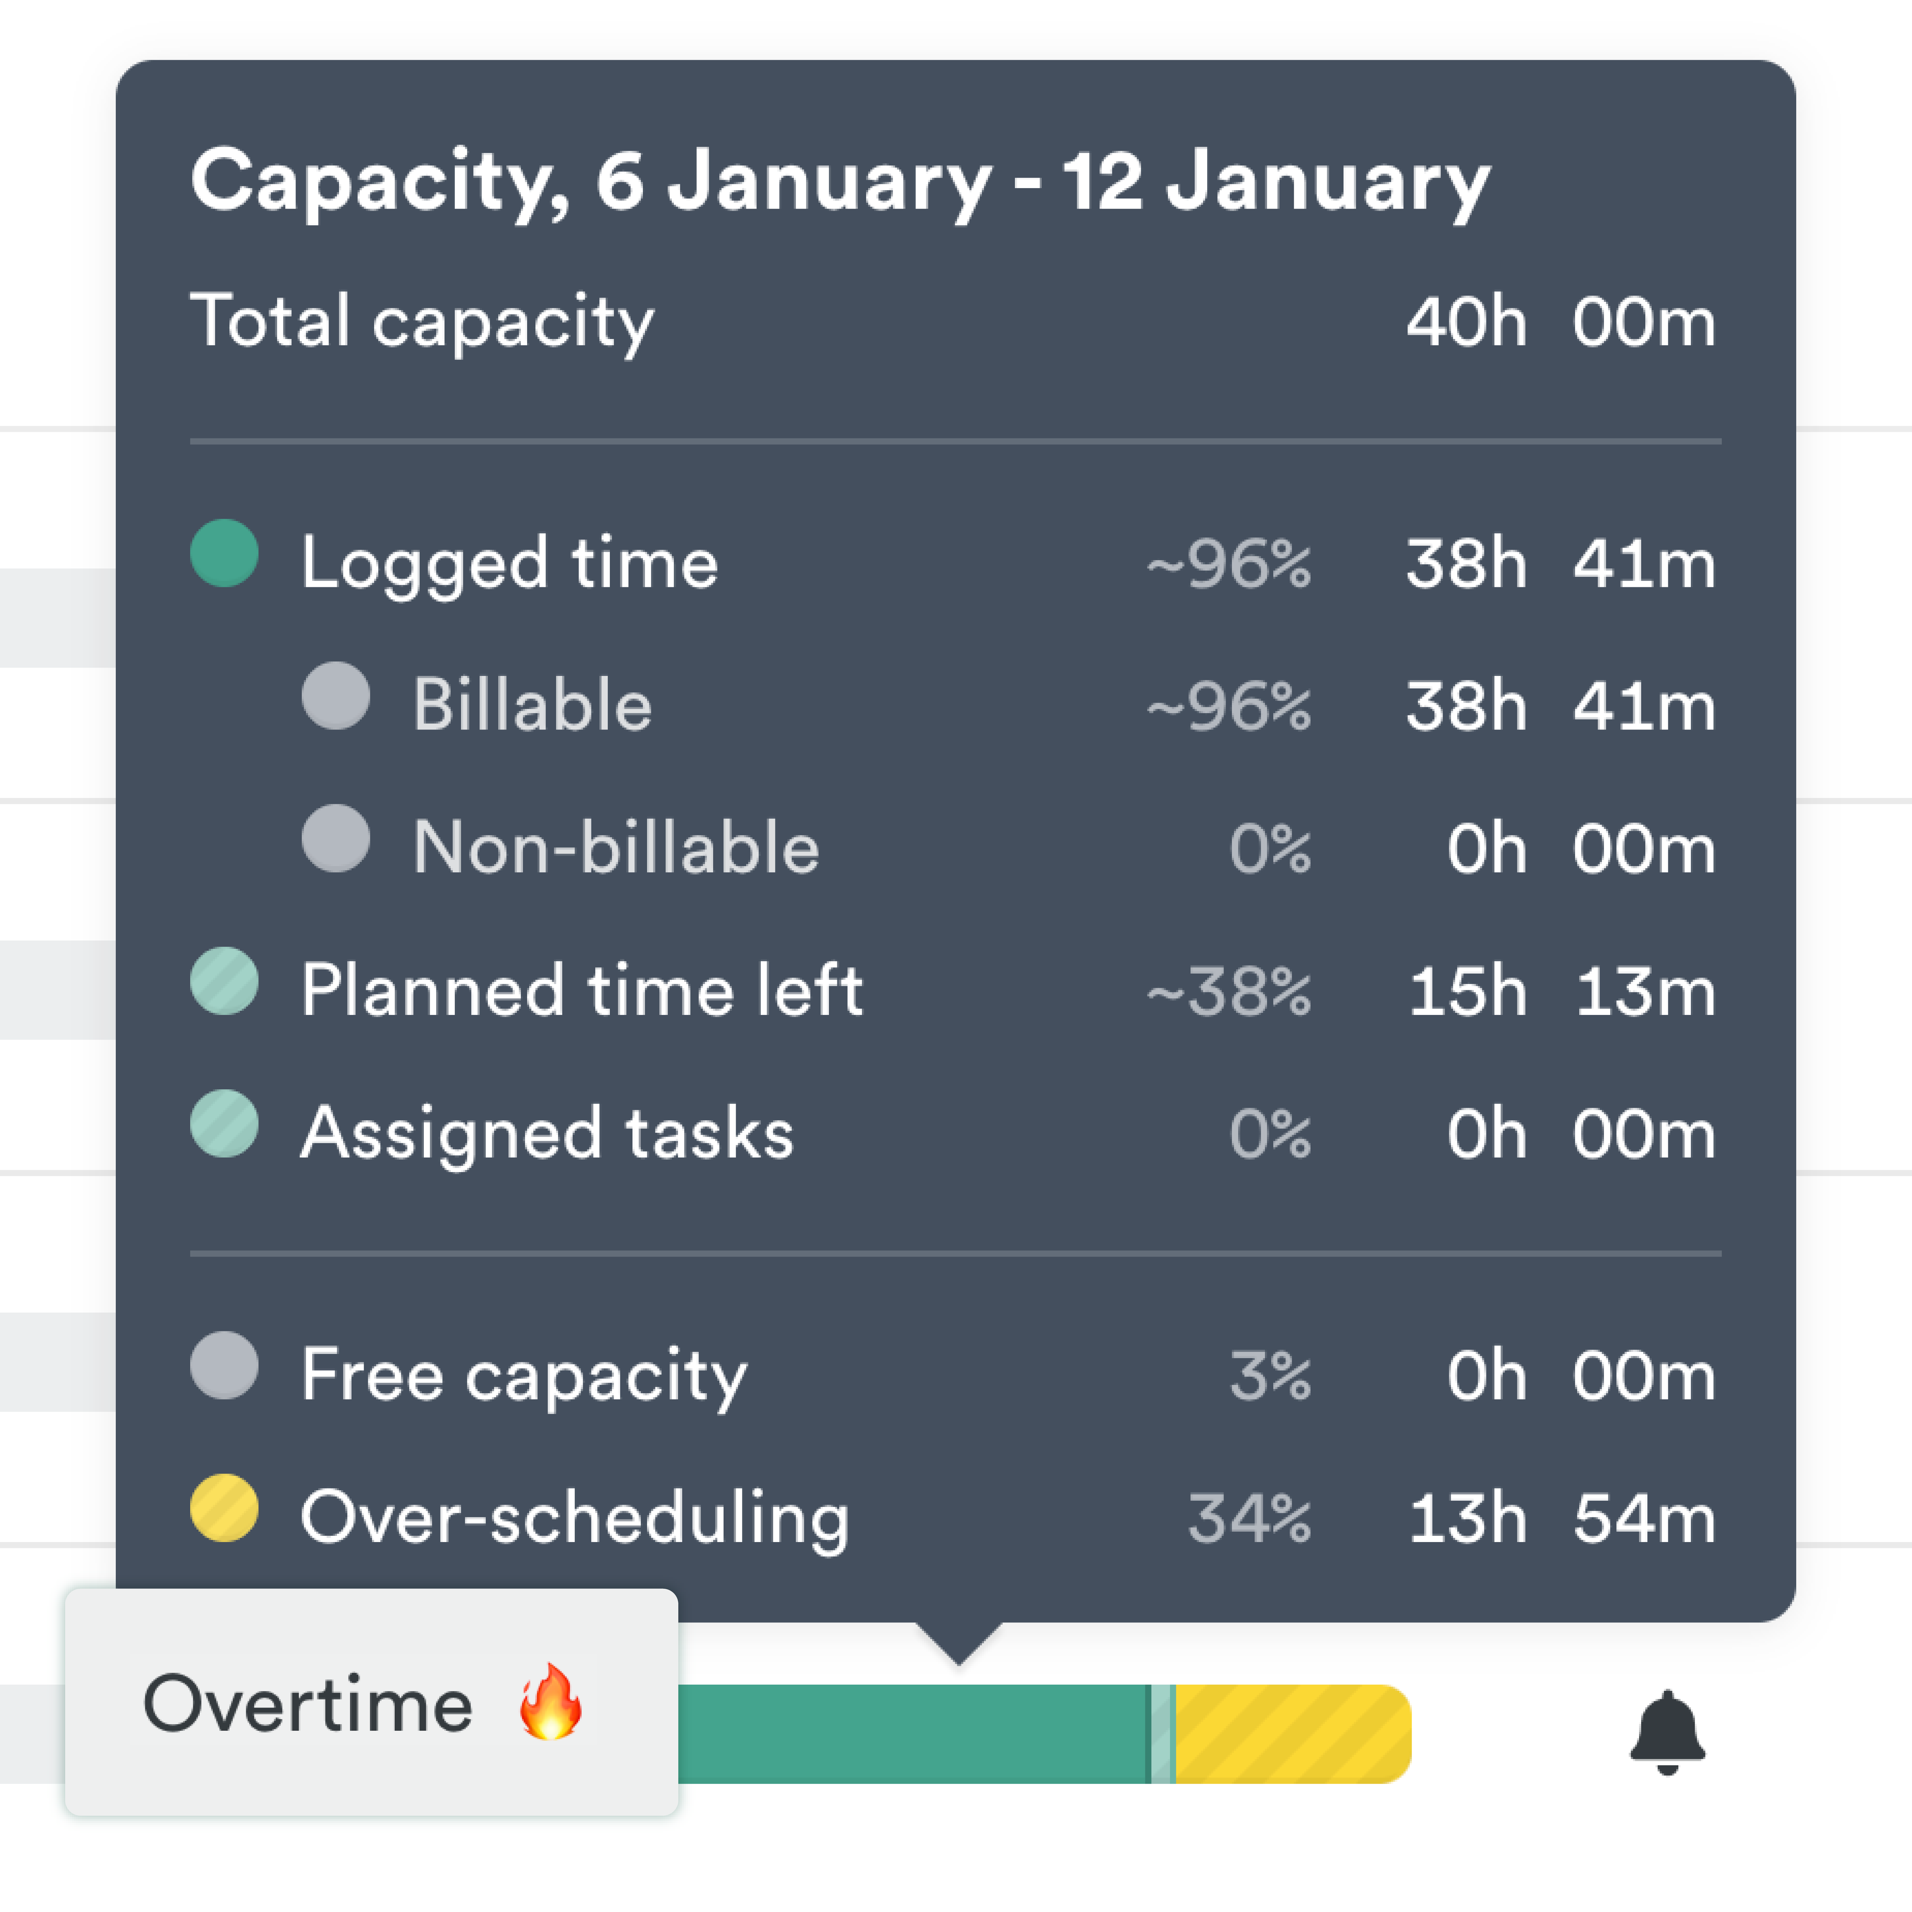The image size is (1912, 1912).
Task: Click the striped Planned time left dot
Action: click(225, 981)
